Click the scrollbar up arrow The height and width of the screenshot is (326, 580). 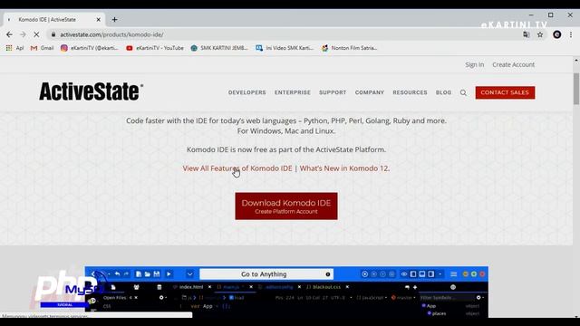tap(576, 60)
